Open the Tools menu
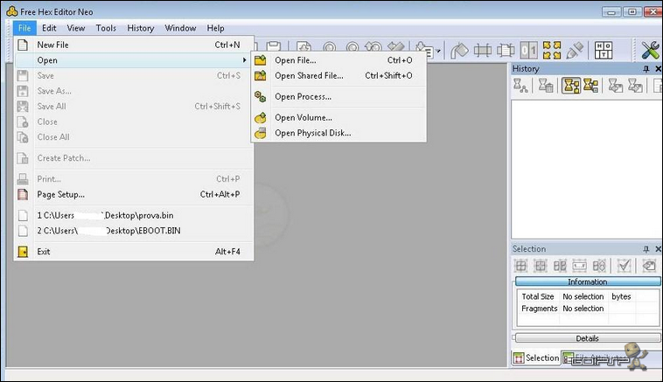 tap(106, 28)
